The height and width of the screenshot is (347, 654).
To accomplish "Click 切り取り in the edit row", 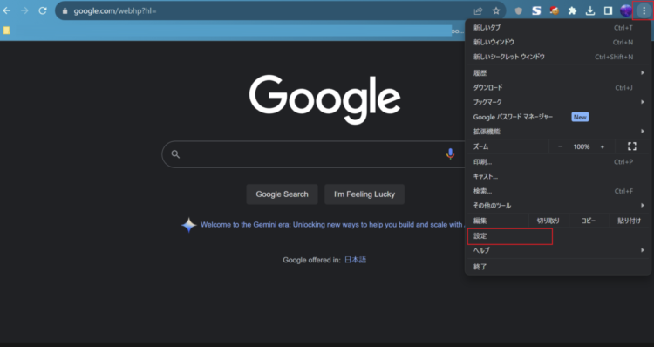I will tap(548, 221).
